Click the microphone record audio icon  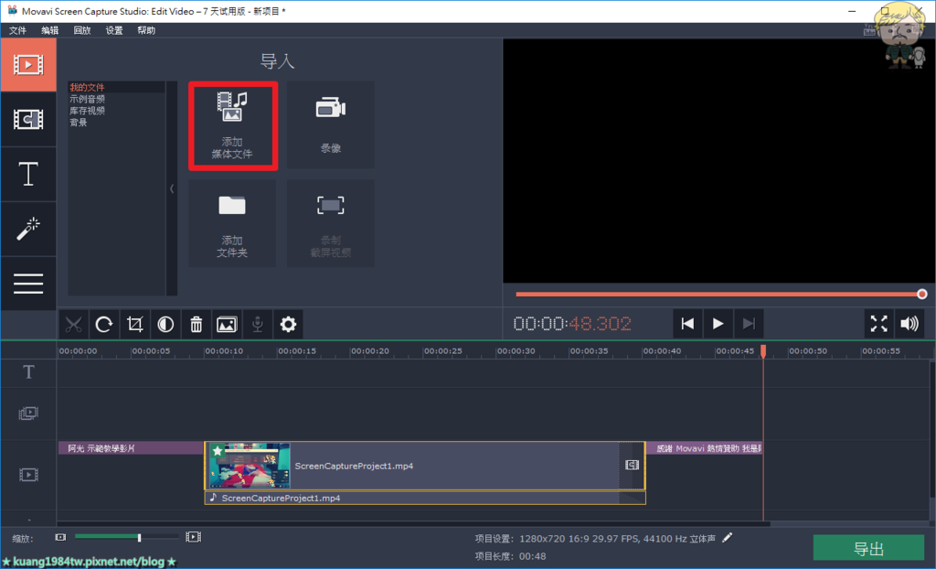(257, 325)
